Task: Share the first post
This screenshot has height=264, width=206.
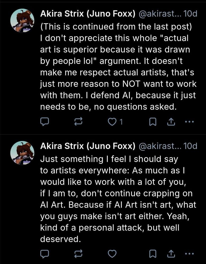Action: tap(171, 122)
